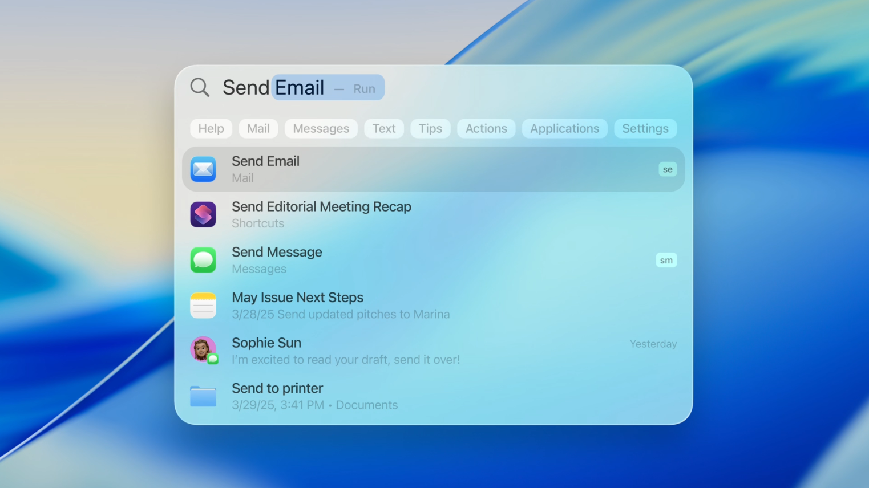Filter results by Help
The width and height of the screenshot is (869, 488).
211,129
